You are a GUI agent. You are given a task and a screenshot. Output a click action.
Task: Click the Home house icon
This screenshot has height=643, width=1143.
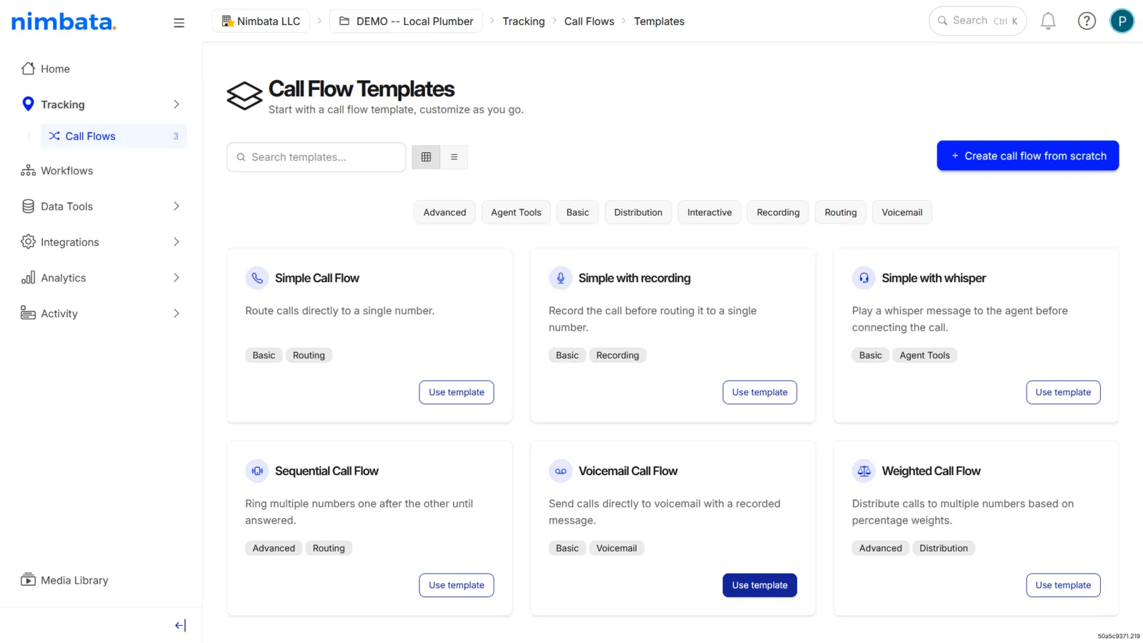28,69
